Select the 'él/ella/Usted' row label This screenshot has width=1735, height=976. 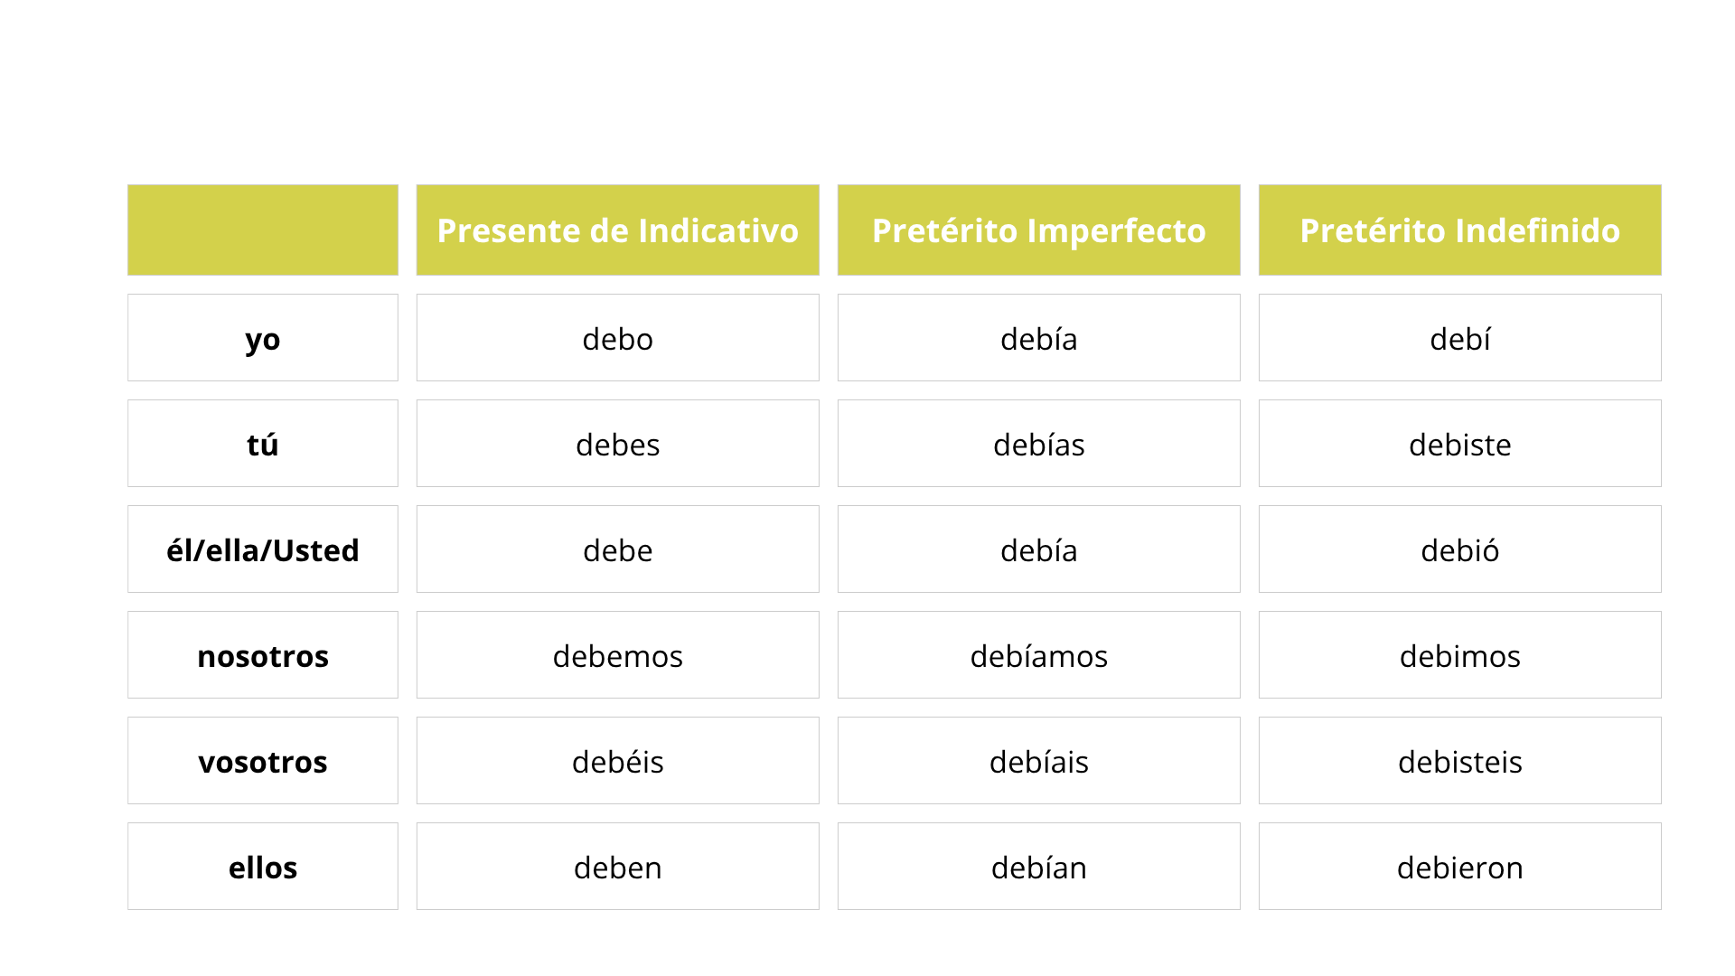[x=263, y=549]
